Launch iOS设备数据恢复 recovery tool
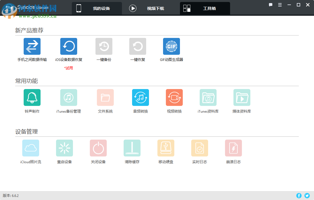The width and height of the screenshot is (314, 200). pos(68,46)
